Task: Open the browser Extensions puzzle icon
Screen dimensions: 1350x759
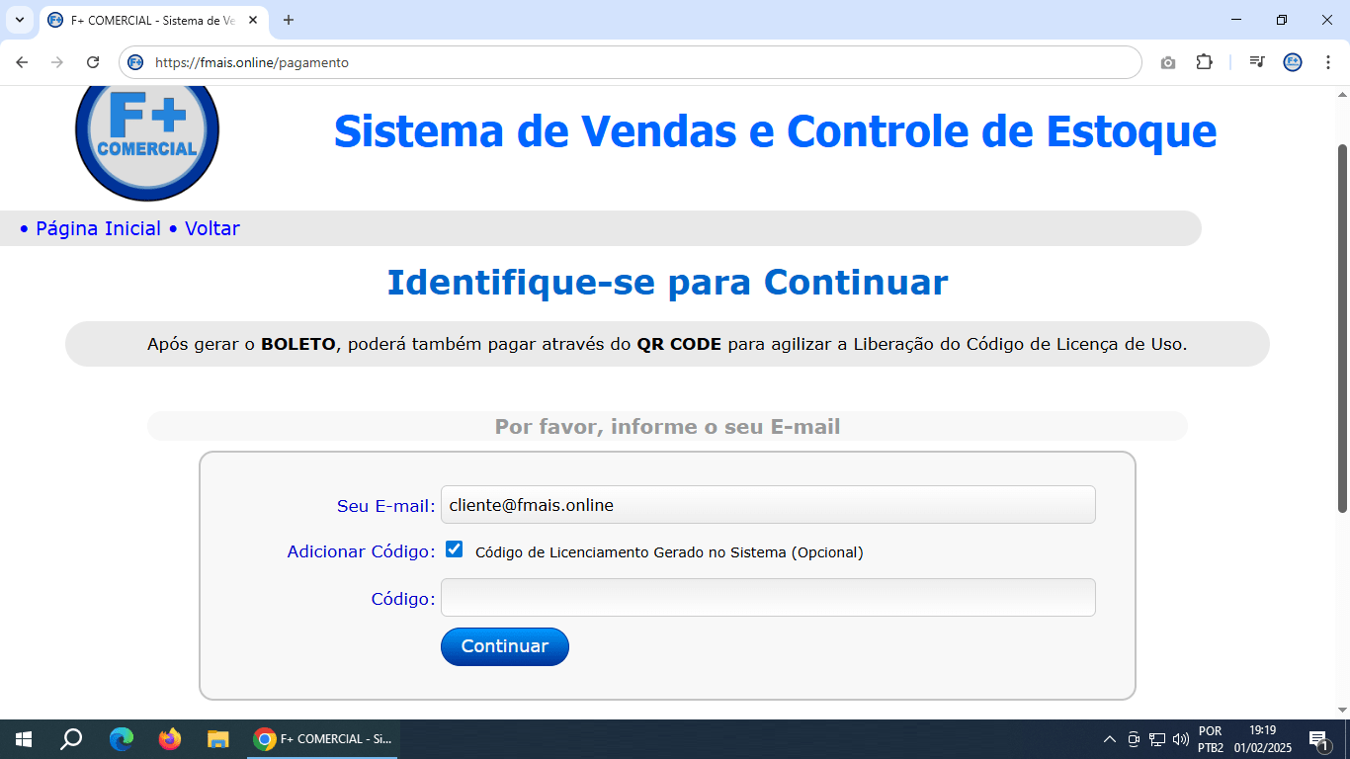Action: coord(1205,61)
